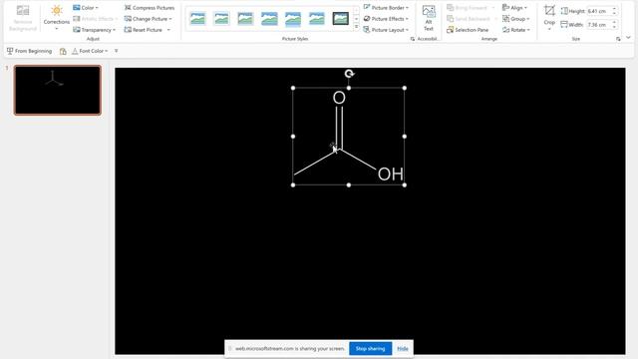Screen dimensions: 638x359
Task: Apply the third picture style thumbnail
Action: click(245, 18)
